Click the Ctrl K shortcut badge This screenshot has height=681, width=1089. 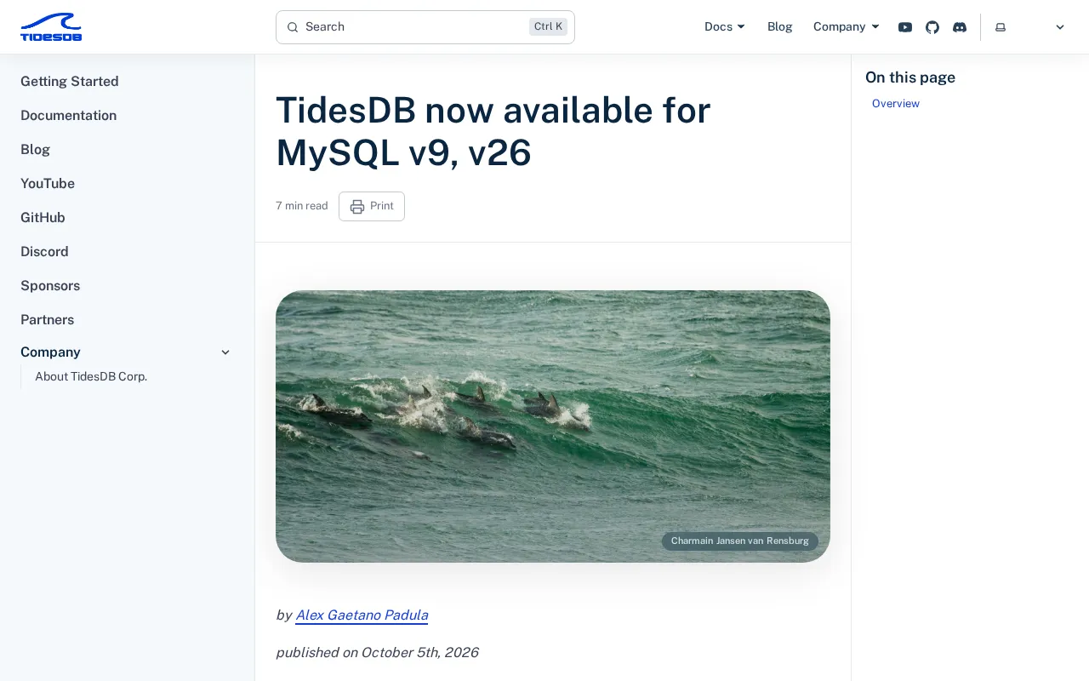coord(548,27)
